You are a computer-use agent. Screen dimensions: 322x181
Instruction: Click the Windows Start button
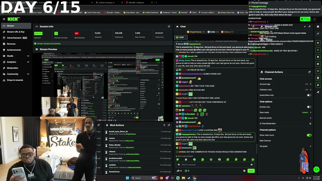tap(127, 178)
